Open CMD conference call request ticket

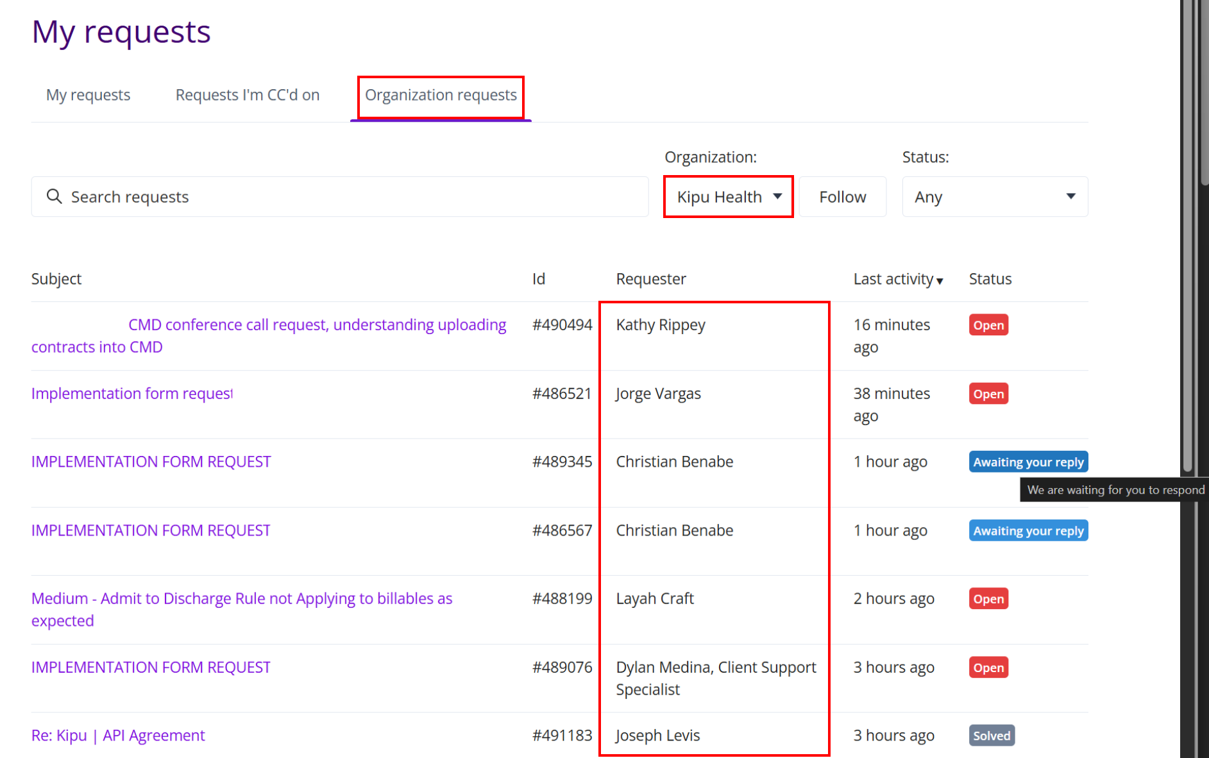pos(317,325)
